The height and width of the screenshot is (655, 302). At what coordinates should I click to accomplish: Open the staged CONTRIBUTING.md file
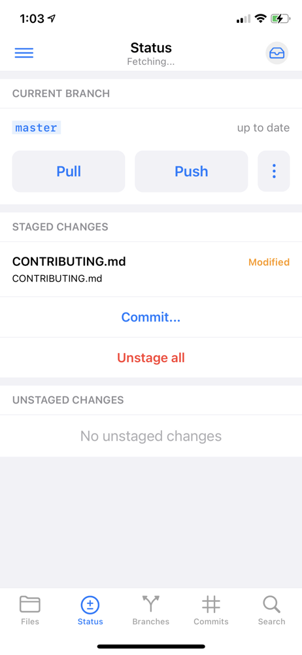tap(151, 269)
